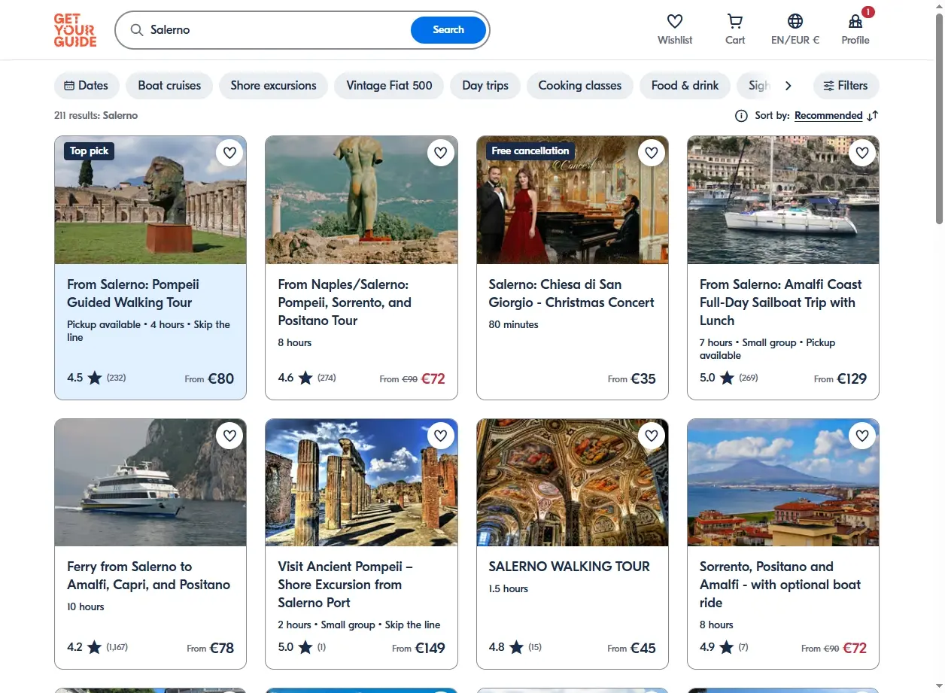This screenshot has height=693, width=945.
Task: Click the €129 sailboat trip price
Action: [x=852, y=378]
